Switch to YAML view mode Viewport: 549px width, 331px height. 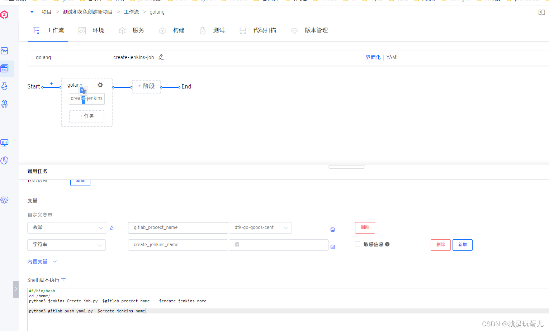click(393, 57)
